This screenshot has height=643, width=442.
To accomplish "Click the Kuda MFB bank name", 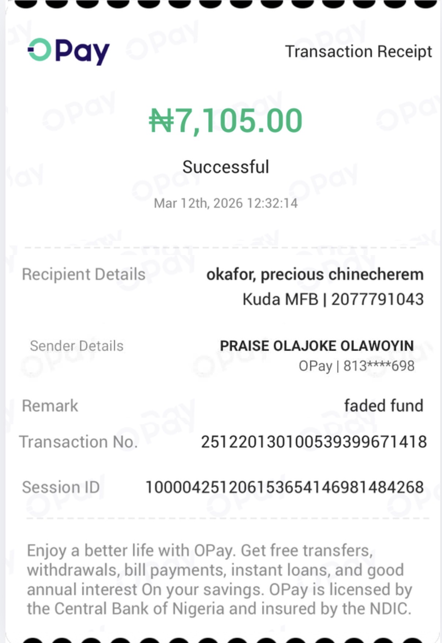I will coord(280,299).
